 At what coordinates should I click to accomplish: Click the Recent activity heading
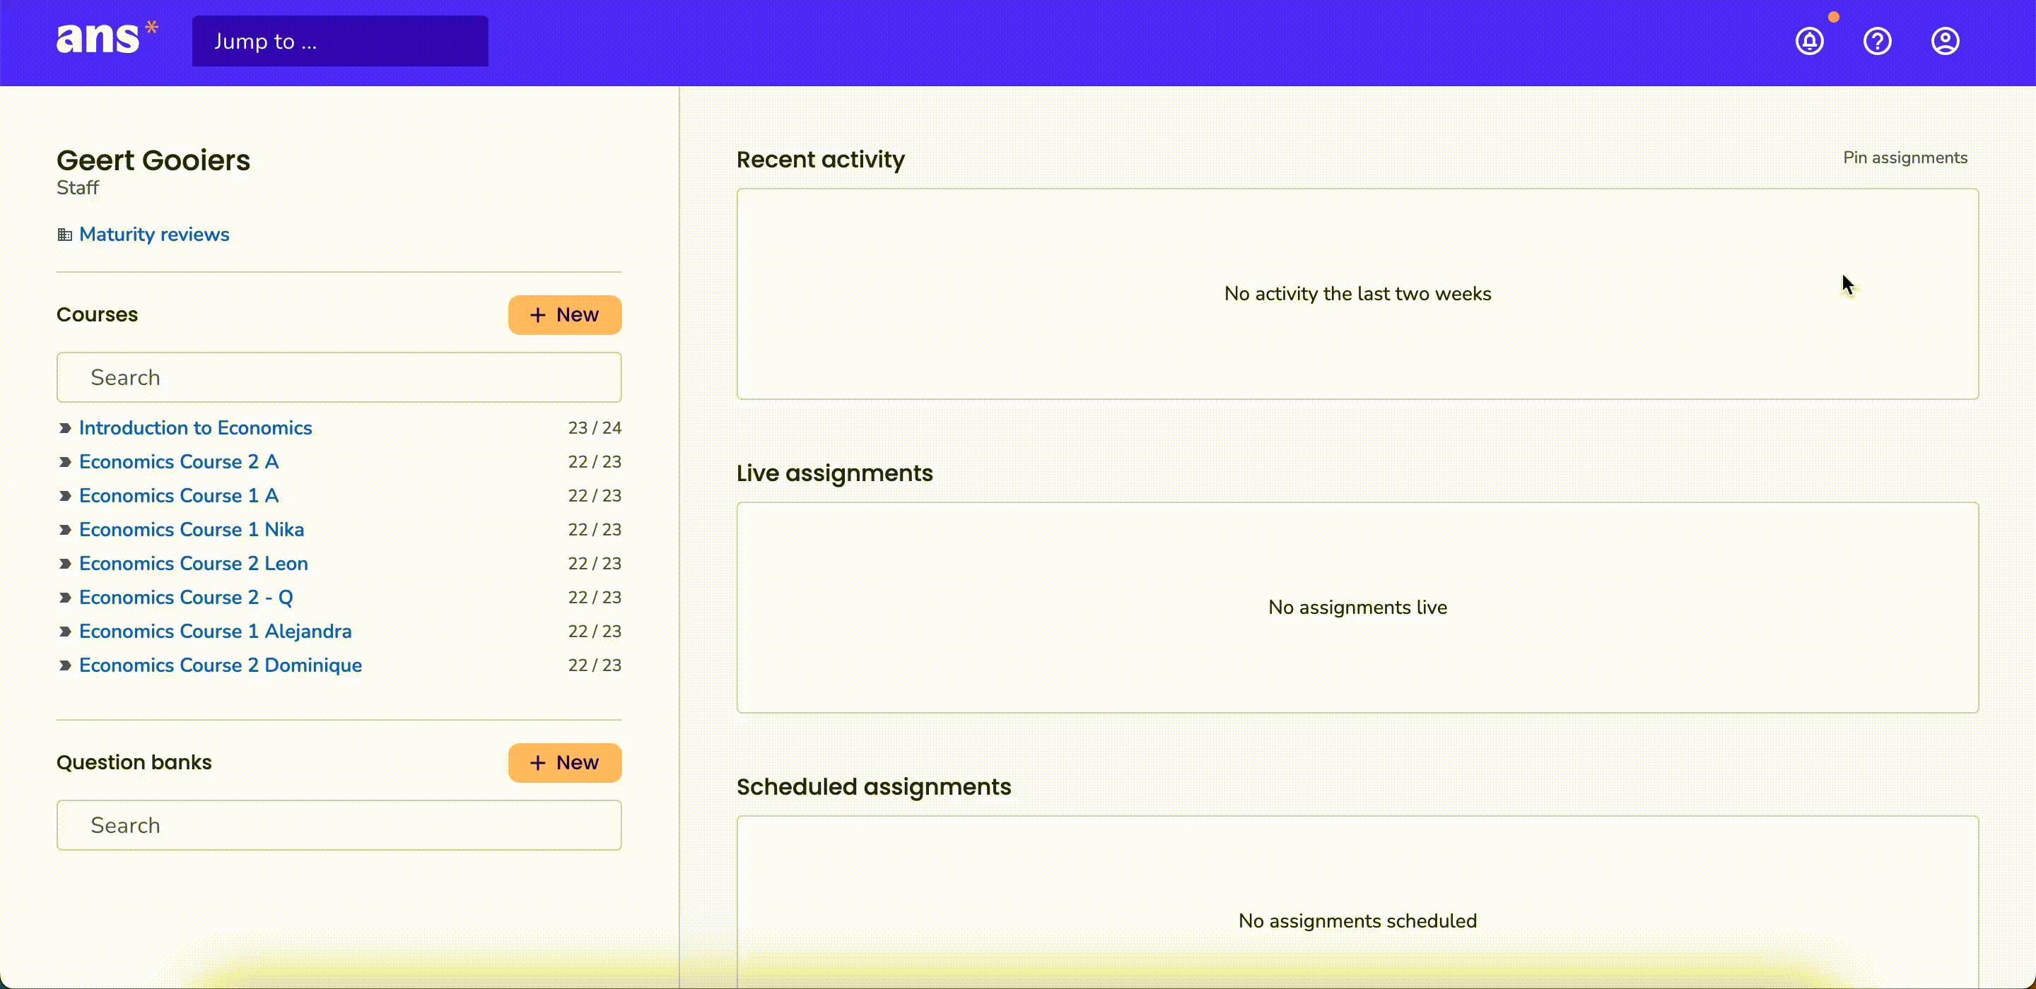pos(820,160)
